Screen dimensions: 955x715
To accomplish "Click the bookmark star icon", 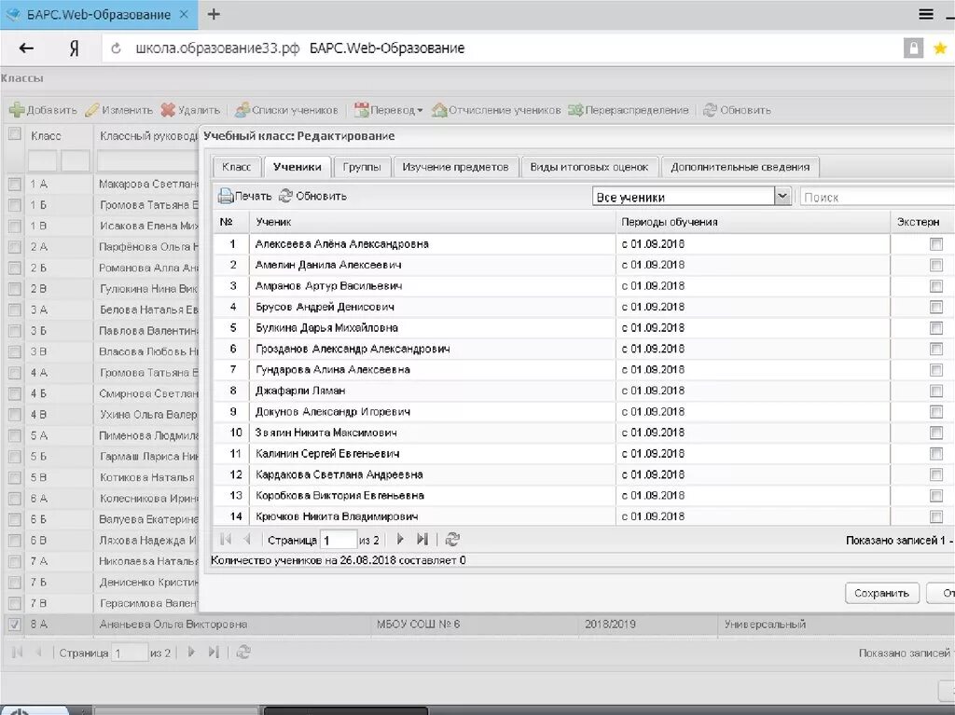I will 940,48.
